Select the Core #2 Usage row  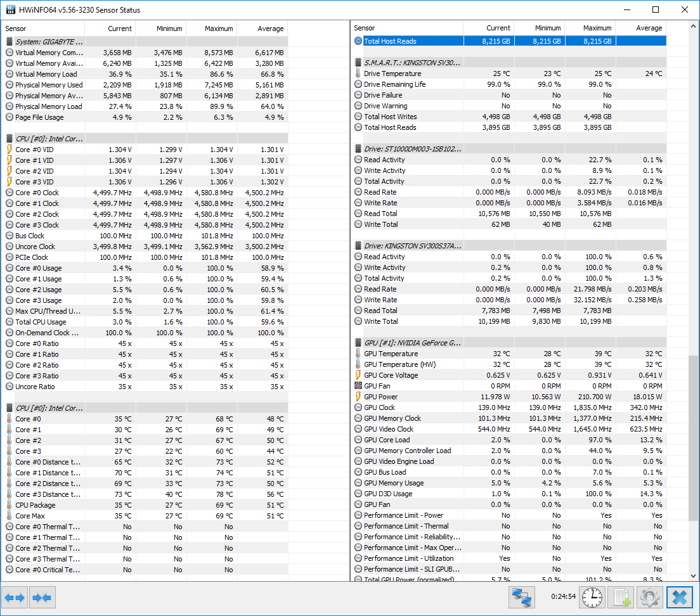[145, 290]
